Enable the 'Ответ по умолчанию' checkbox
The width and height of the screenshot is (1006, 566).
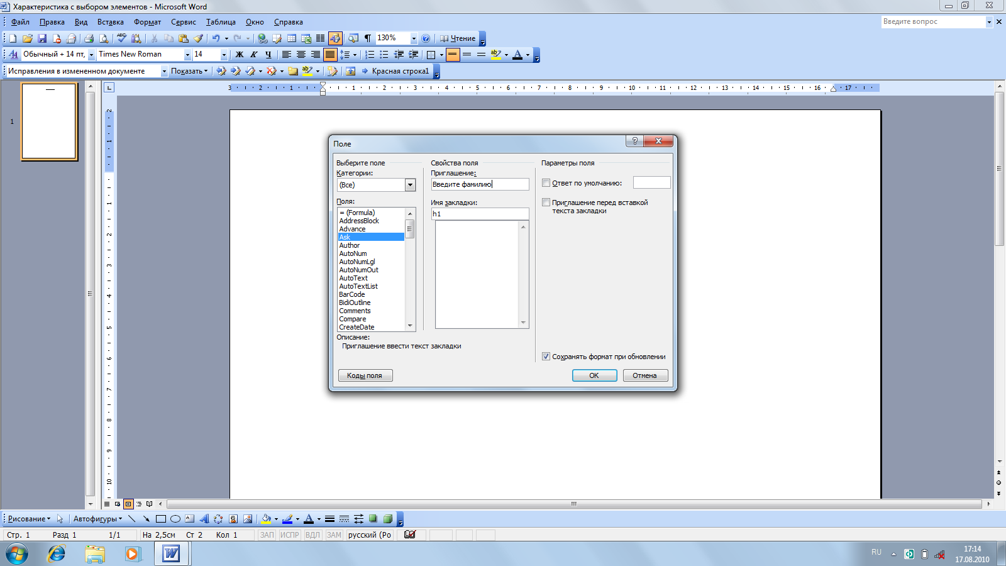546,183
